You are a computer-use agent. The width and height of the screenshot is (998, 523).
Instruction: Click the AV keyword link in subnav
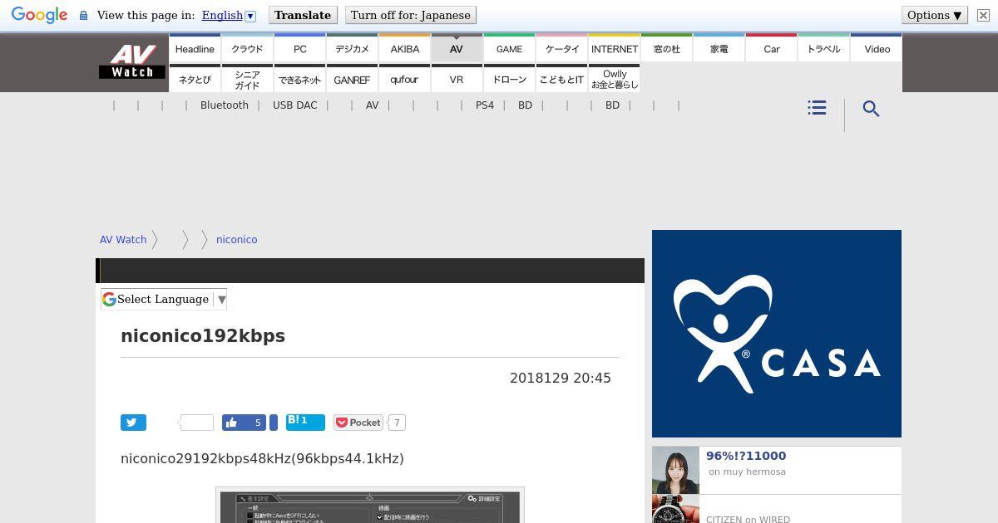(372, 105)
